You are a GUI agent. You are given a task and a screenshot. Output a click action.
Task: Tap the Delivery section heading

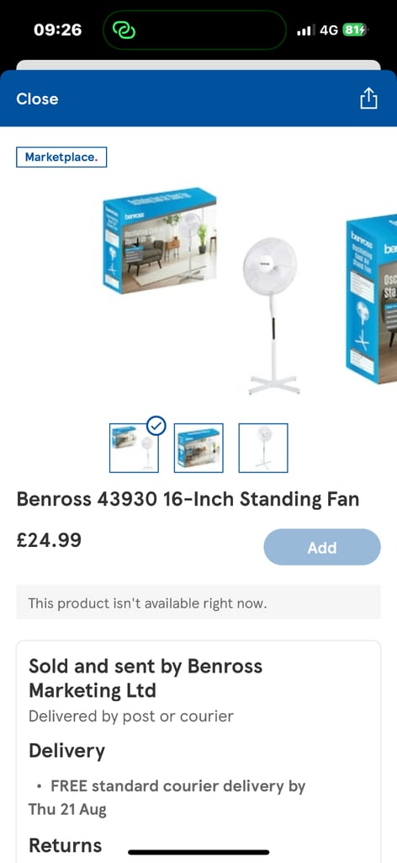pyautogui.click(x=66, y=751)
